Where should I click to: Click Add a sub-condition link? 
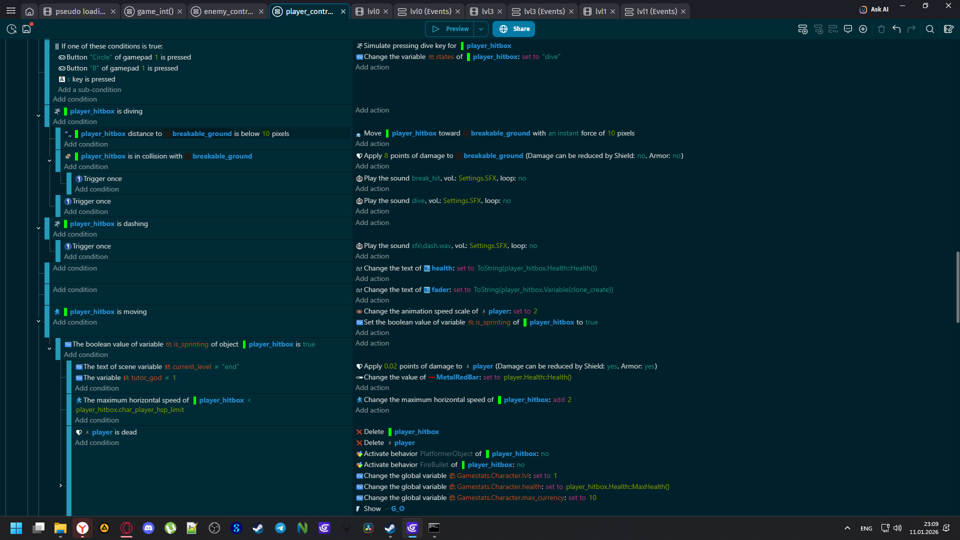(x=89, y=89)
